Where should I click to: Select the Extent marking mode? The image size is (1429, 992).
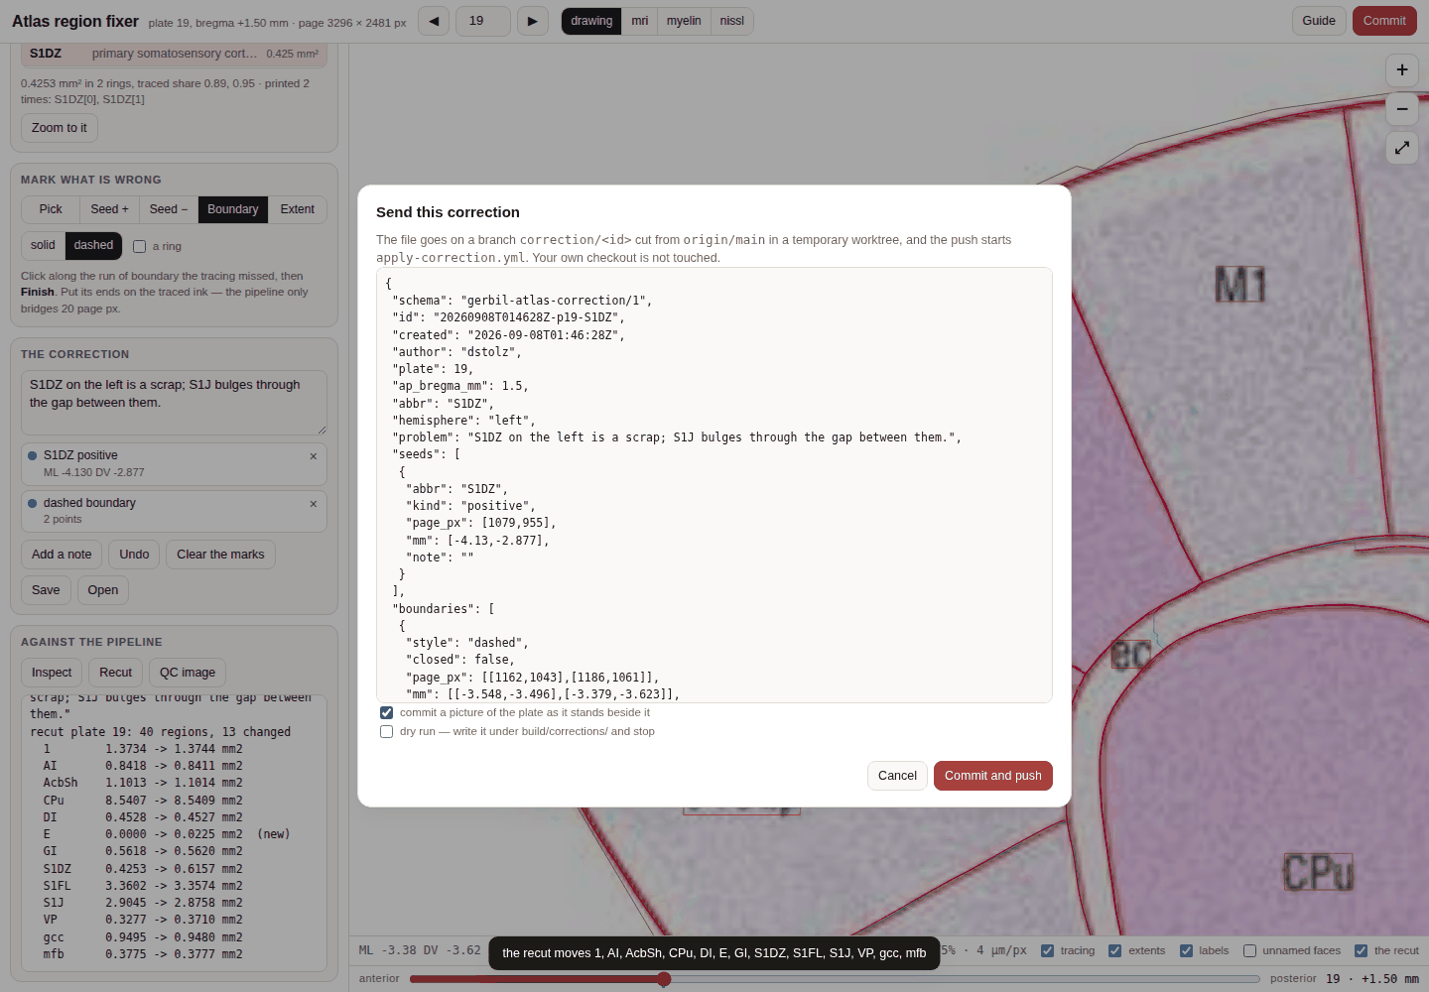pos(298,209)
